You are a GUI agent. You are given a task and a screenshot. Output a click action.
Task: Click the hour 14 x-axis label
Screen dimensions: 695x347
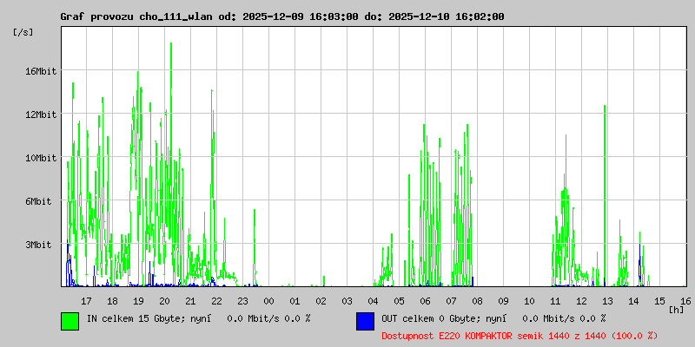coord(634,301)
